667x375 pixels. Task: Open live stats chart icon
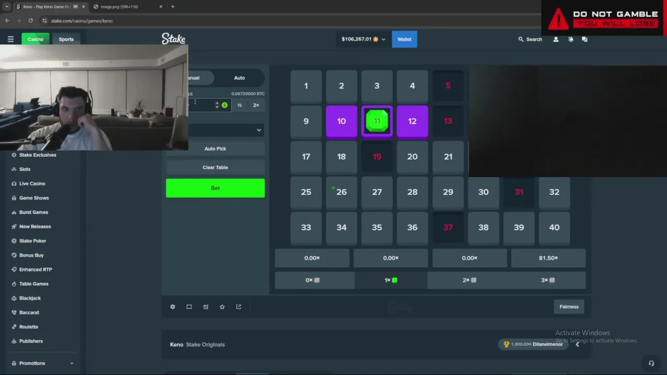click(206, 307)
